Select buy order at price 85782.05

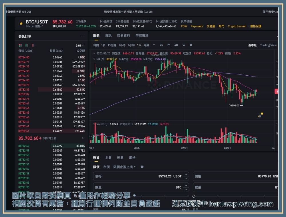51,182
